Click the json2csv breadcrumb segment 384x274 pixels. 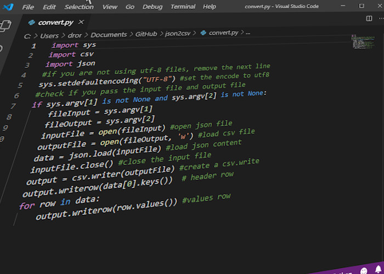[178, 33]
